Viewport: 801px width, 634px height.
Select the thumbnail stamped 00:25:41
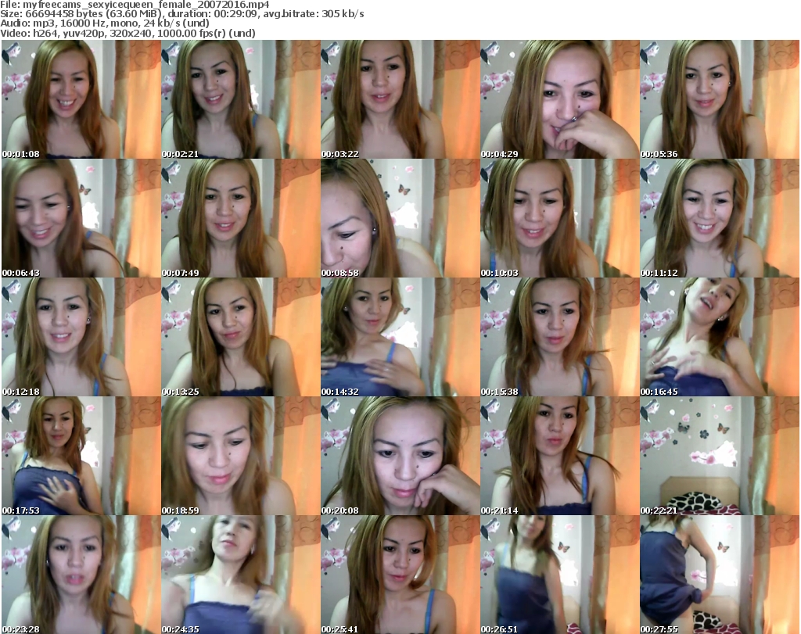click(400, 575)
